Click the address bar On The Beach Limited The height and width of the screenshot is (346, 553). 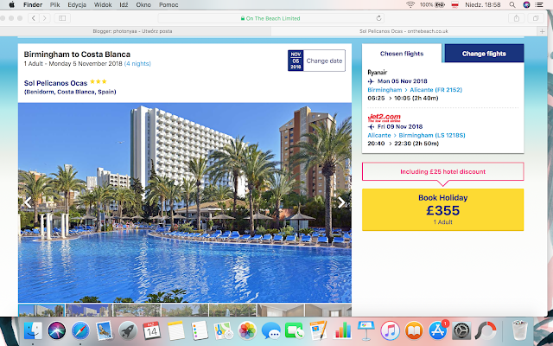point(270,18)
